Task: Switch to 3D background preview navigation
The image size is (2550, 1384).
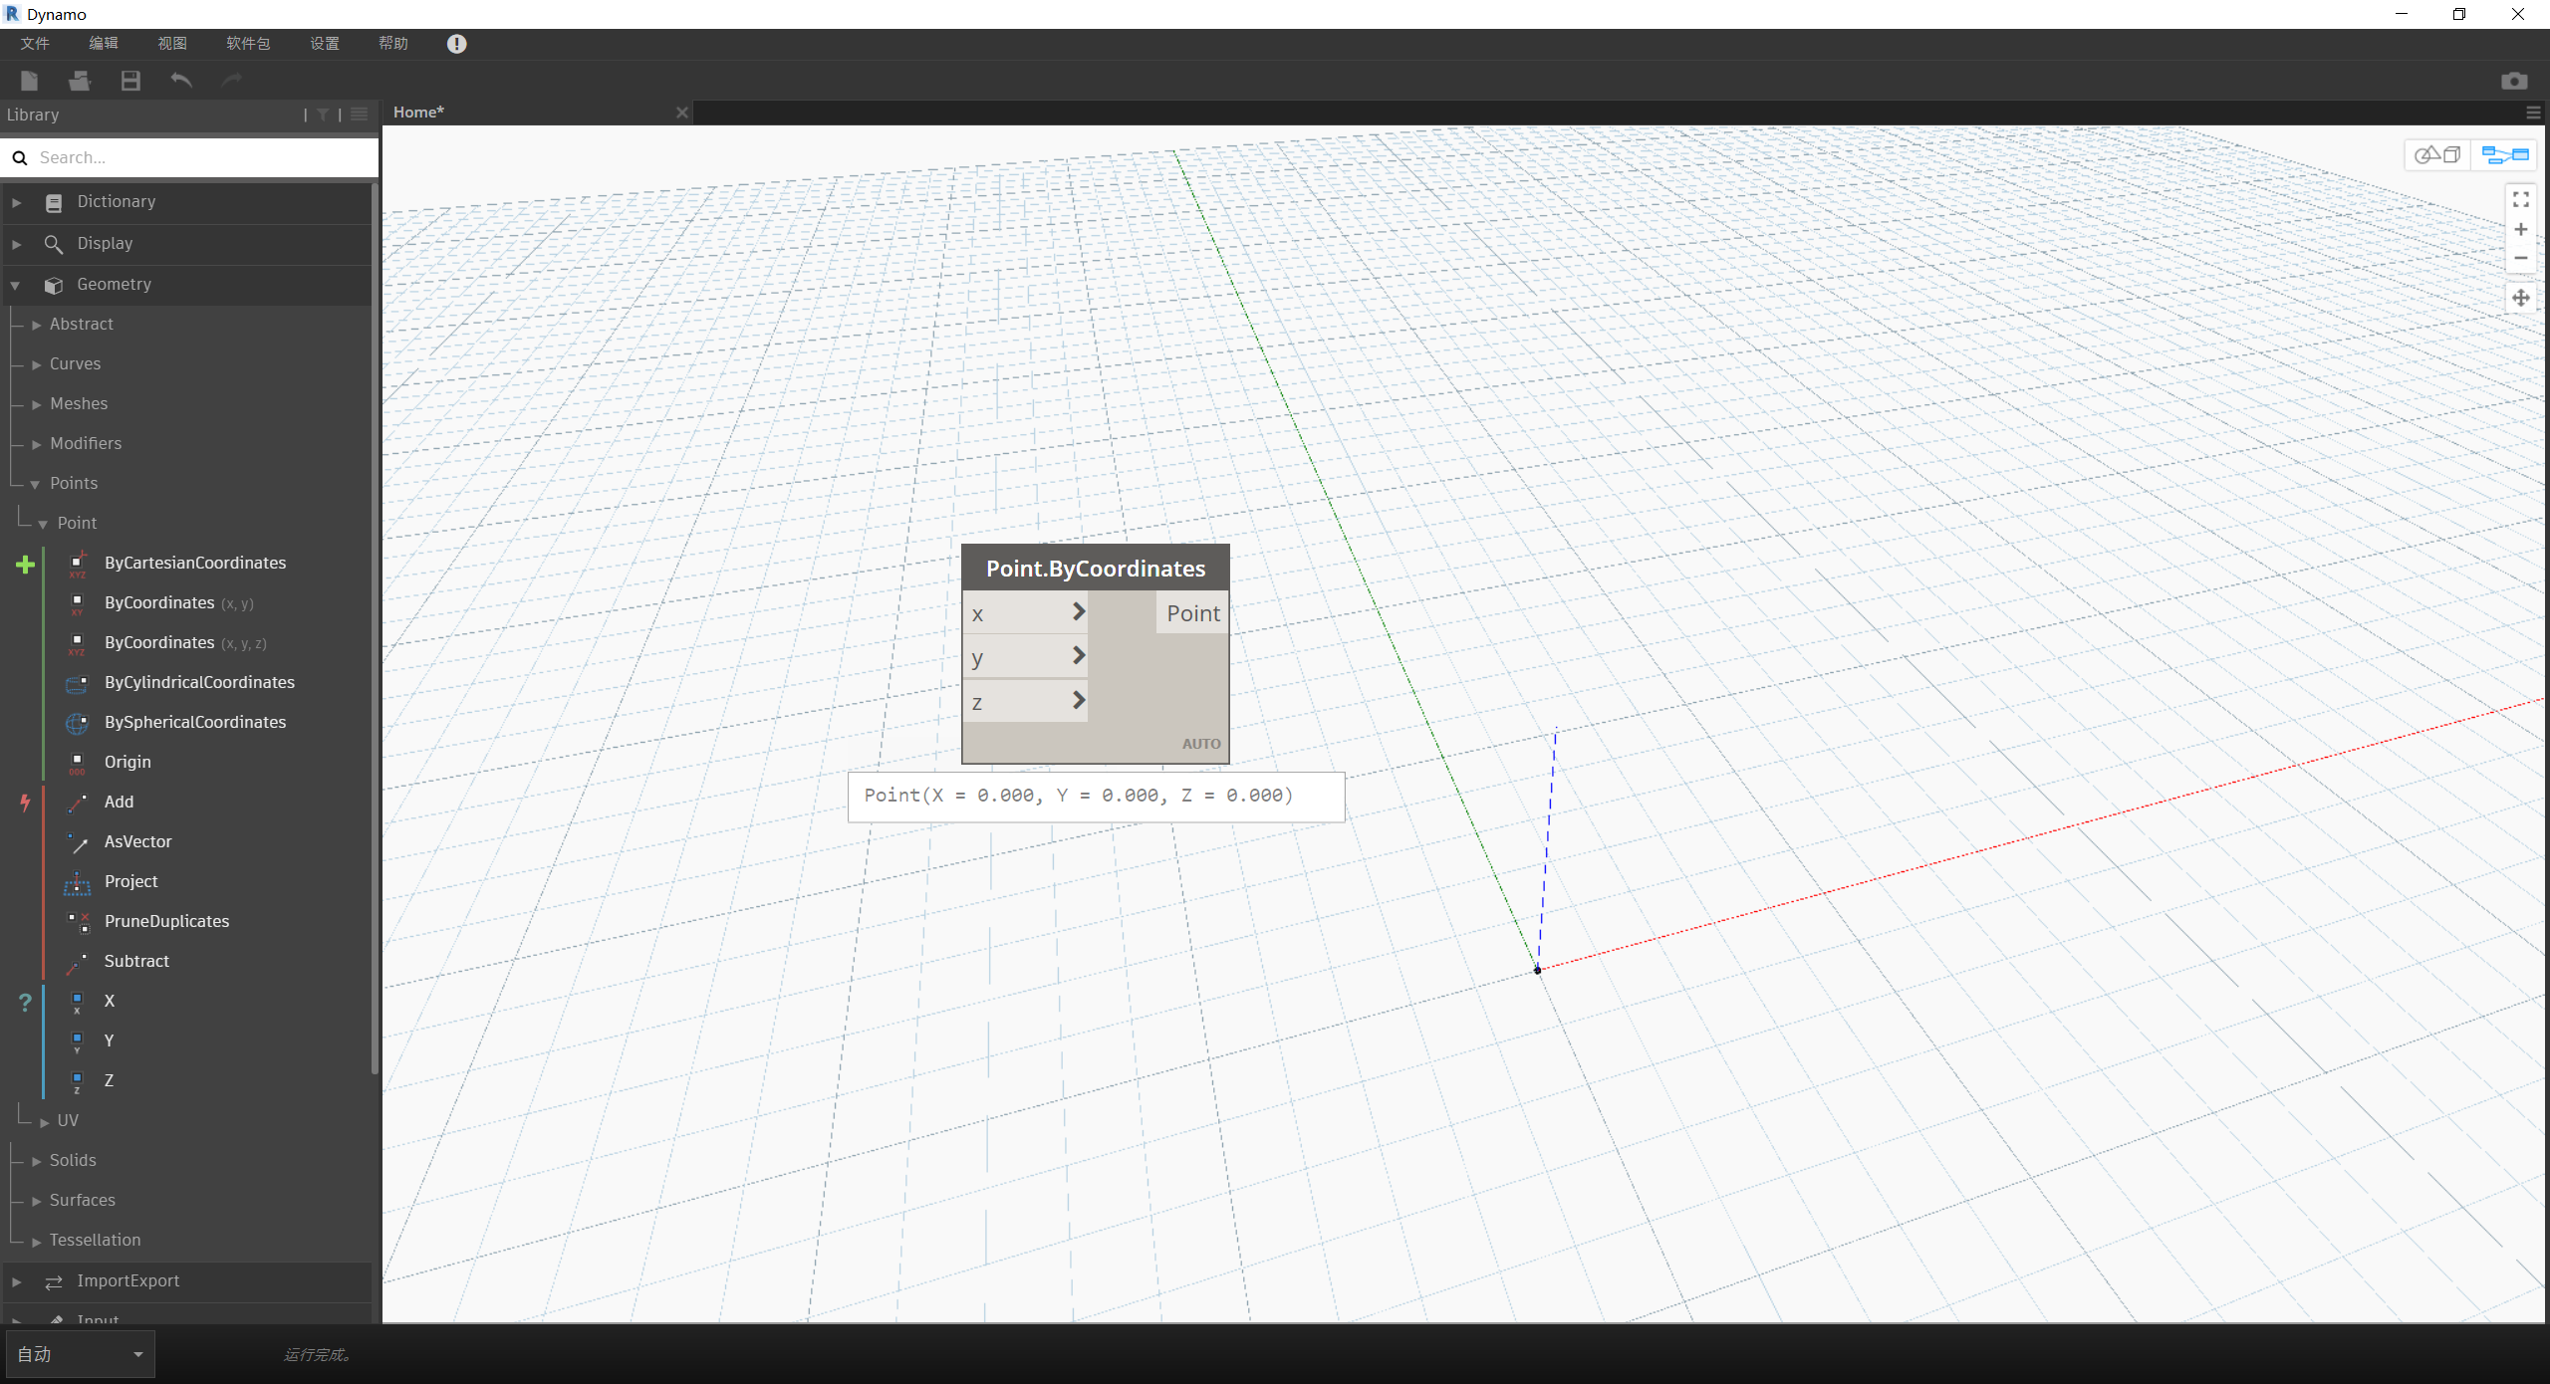Action: click(x=2437, y=154)
